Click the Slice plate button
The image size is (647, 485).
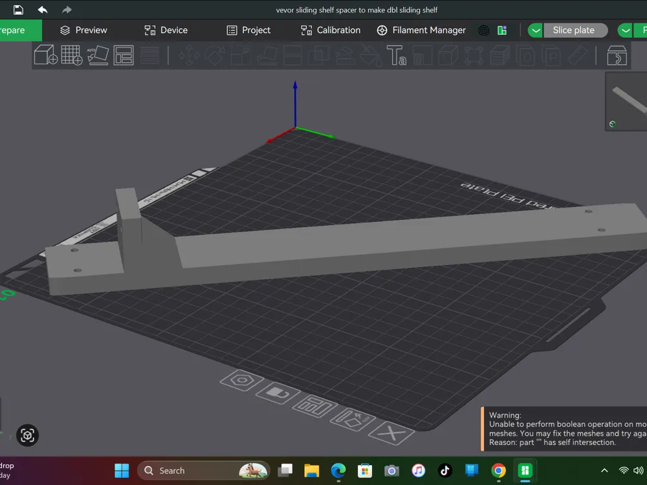[575, 30]
